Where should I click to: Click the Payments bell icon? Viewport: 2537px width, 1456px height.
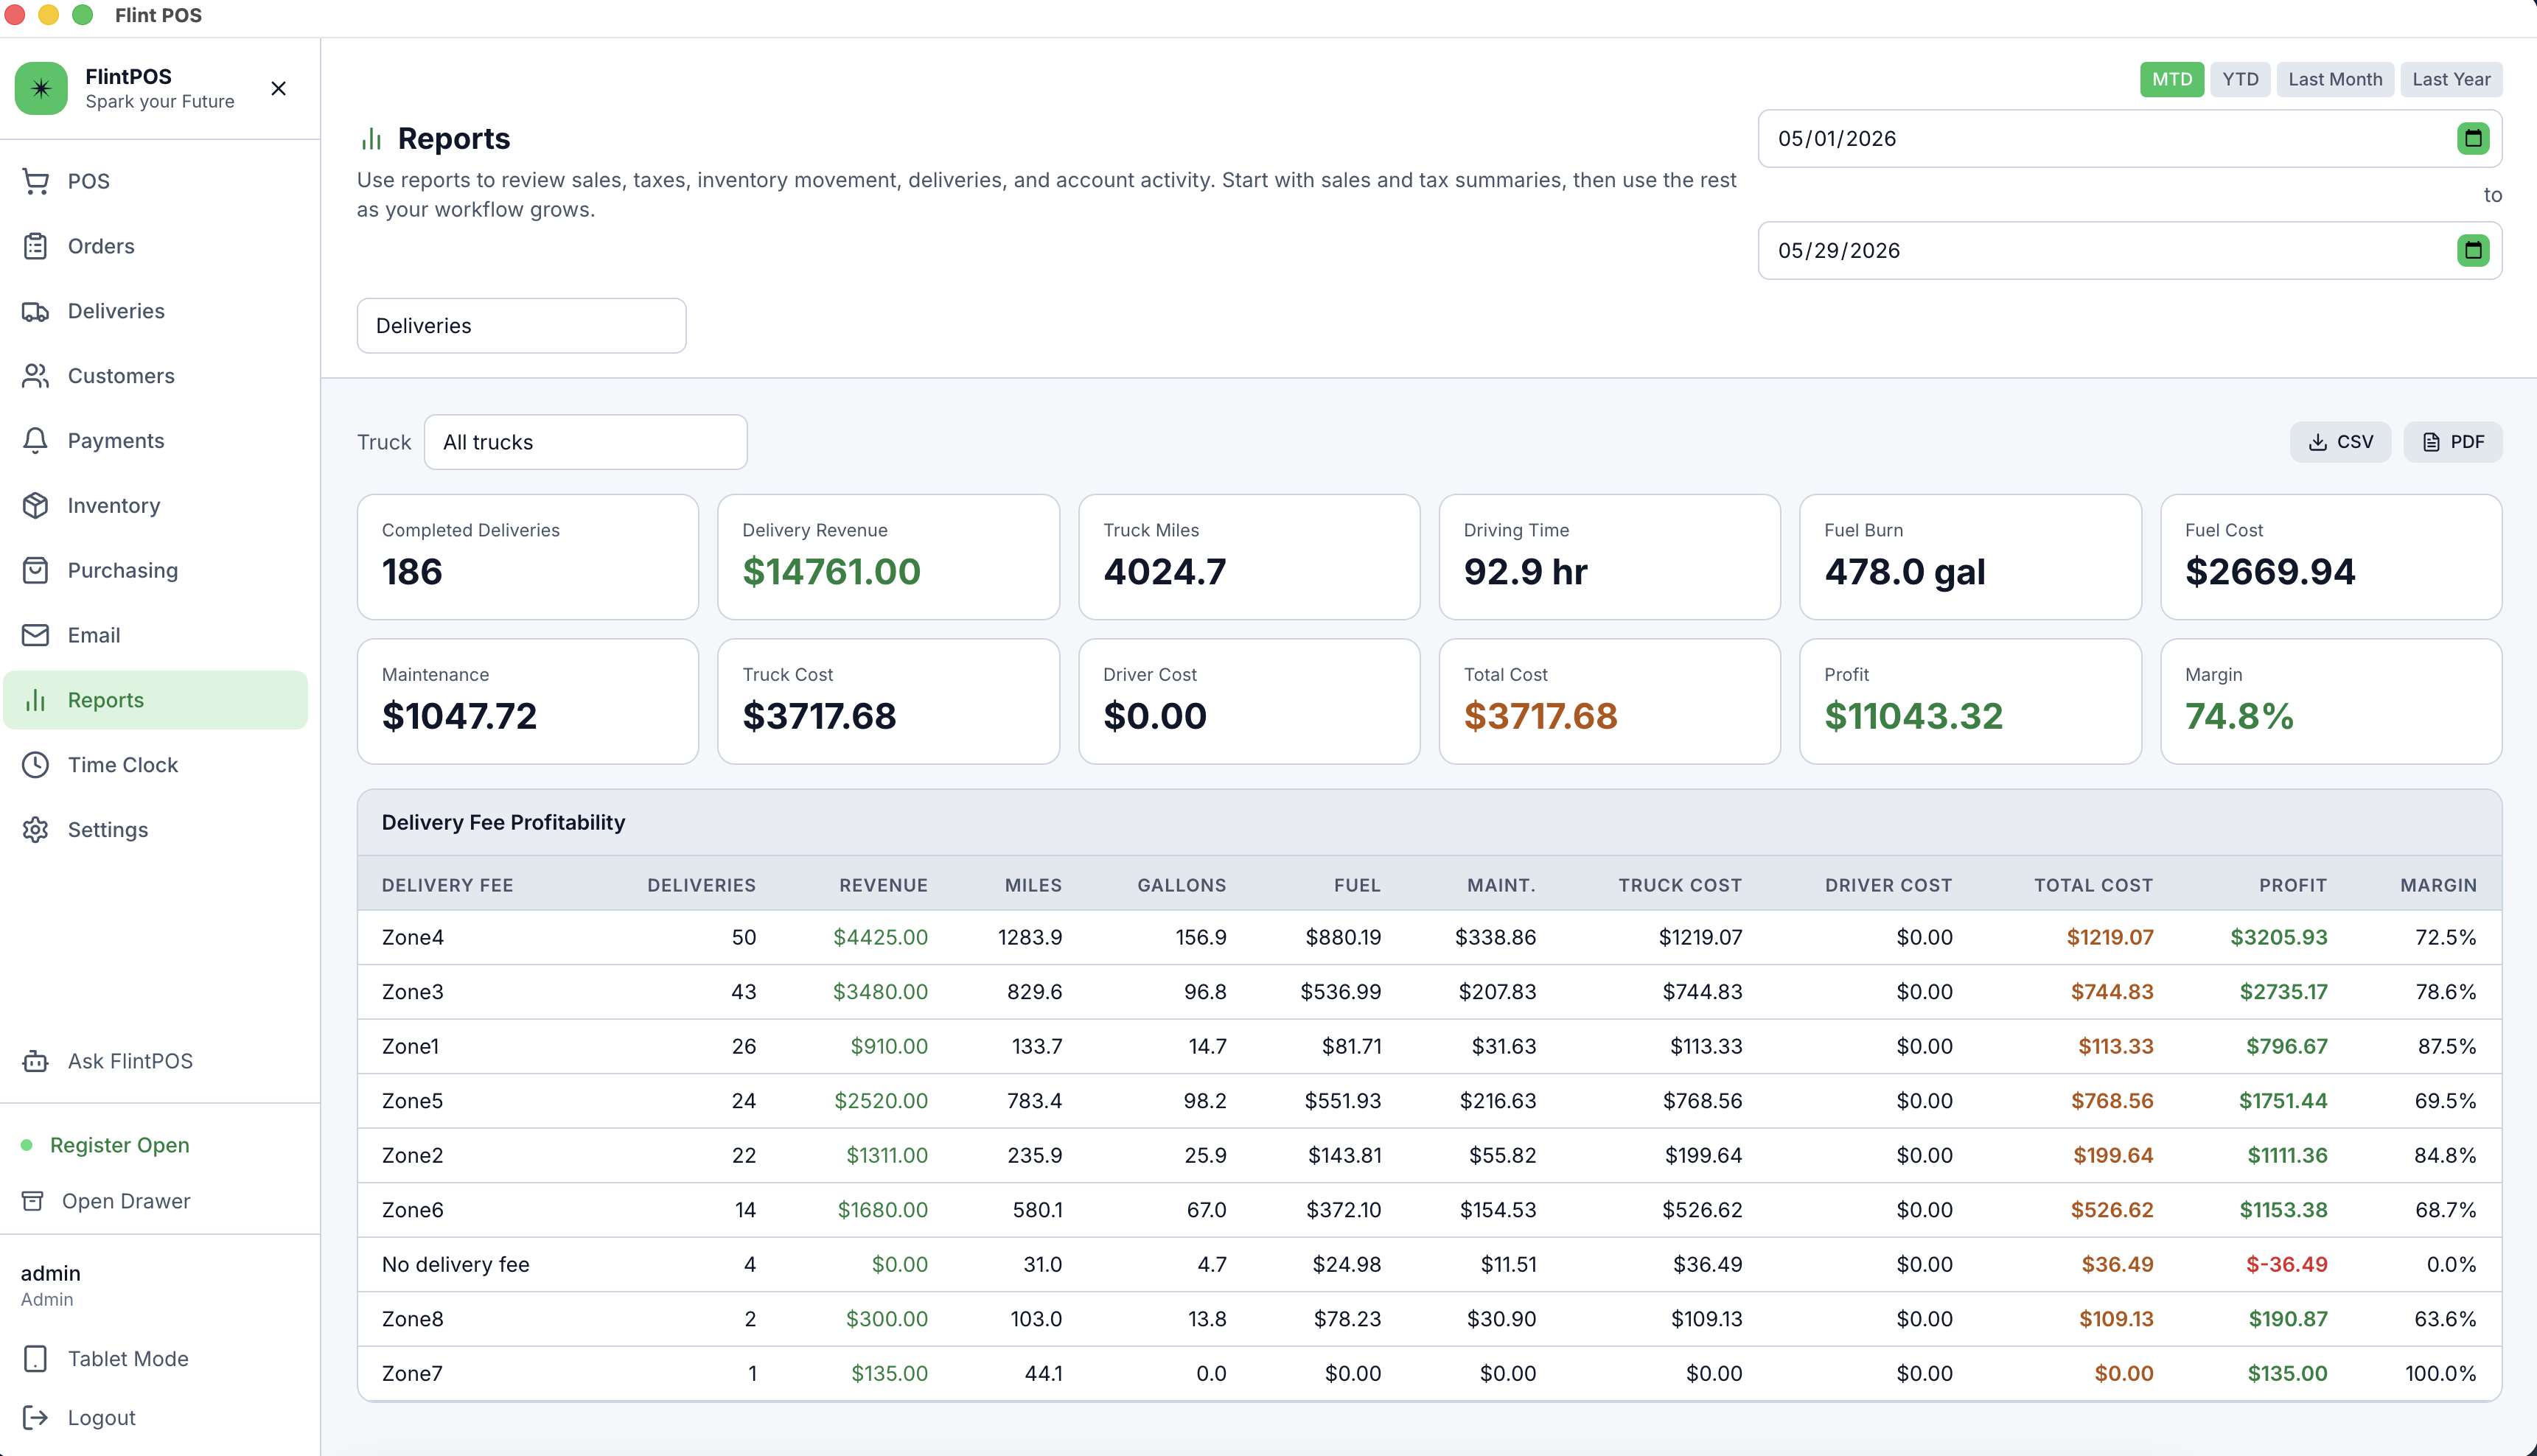[x=36, y=441]
